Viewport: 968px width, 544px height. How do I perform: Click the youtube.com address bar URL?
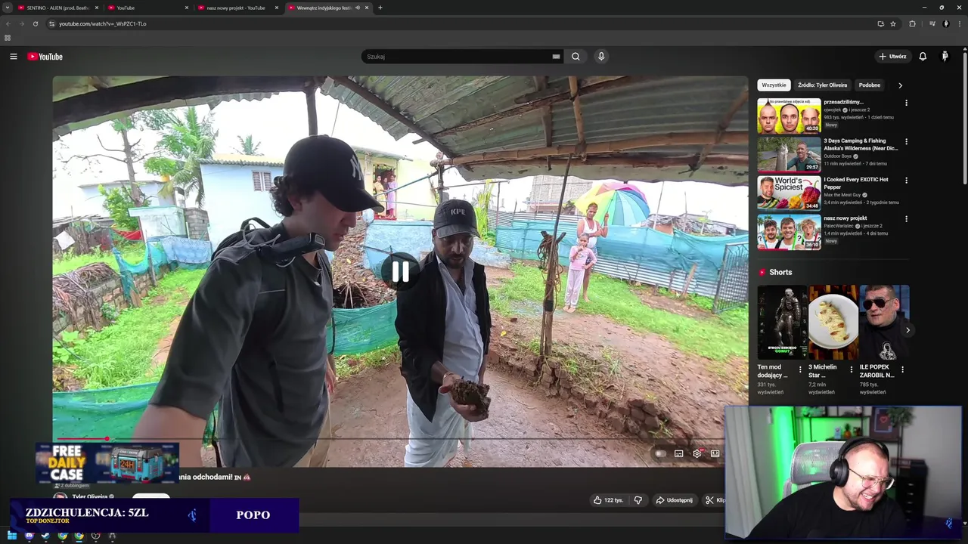tap(103, 23)
